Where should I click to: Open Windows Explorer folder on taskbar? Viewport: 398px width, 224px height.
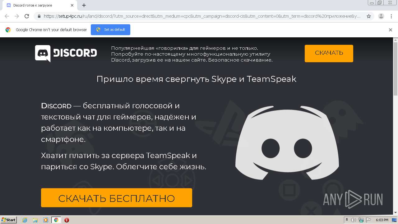35,220
